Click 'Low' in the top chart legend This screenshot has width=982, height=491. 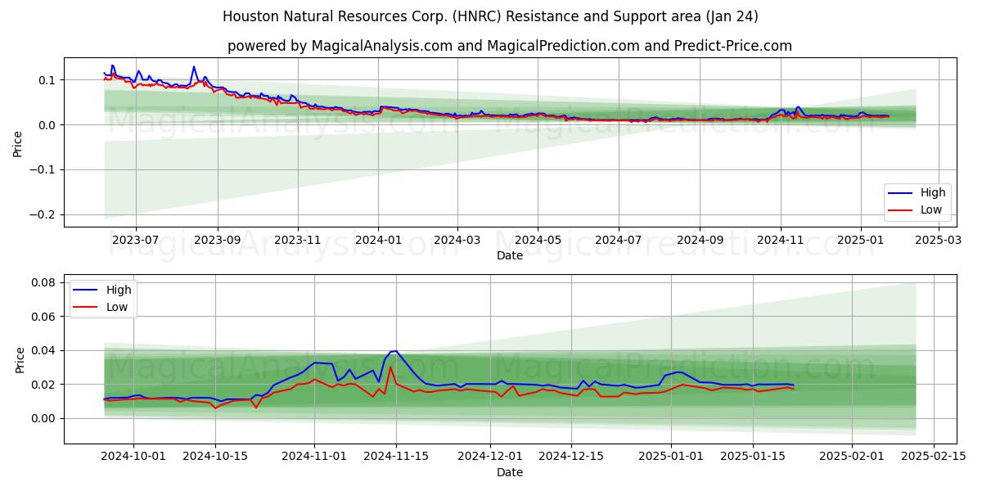click(x=931, y=209)
